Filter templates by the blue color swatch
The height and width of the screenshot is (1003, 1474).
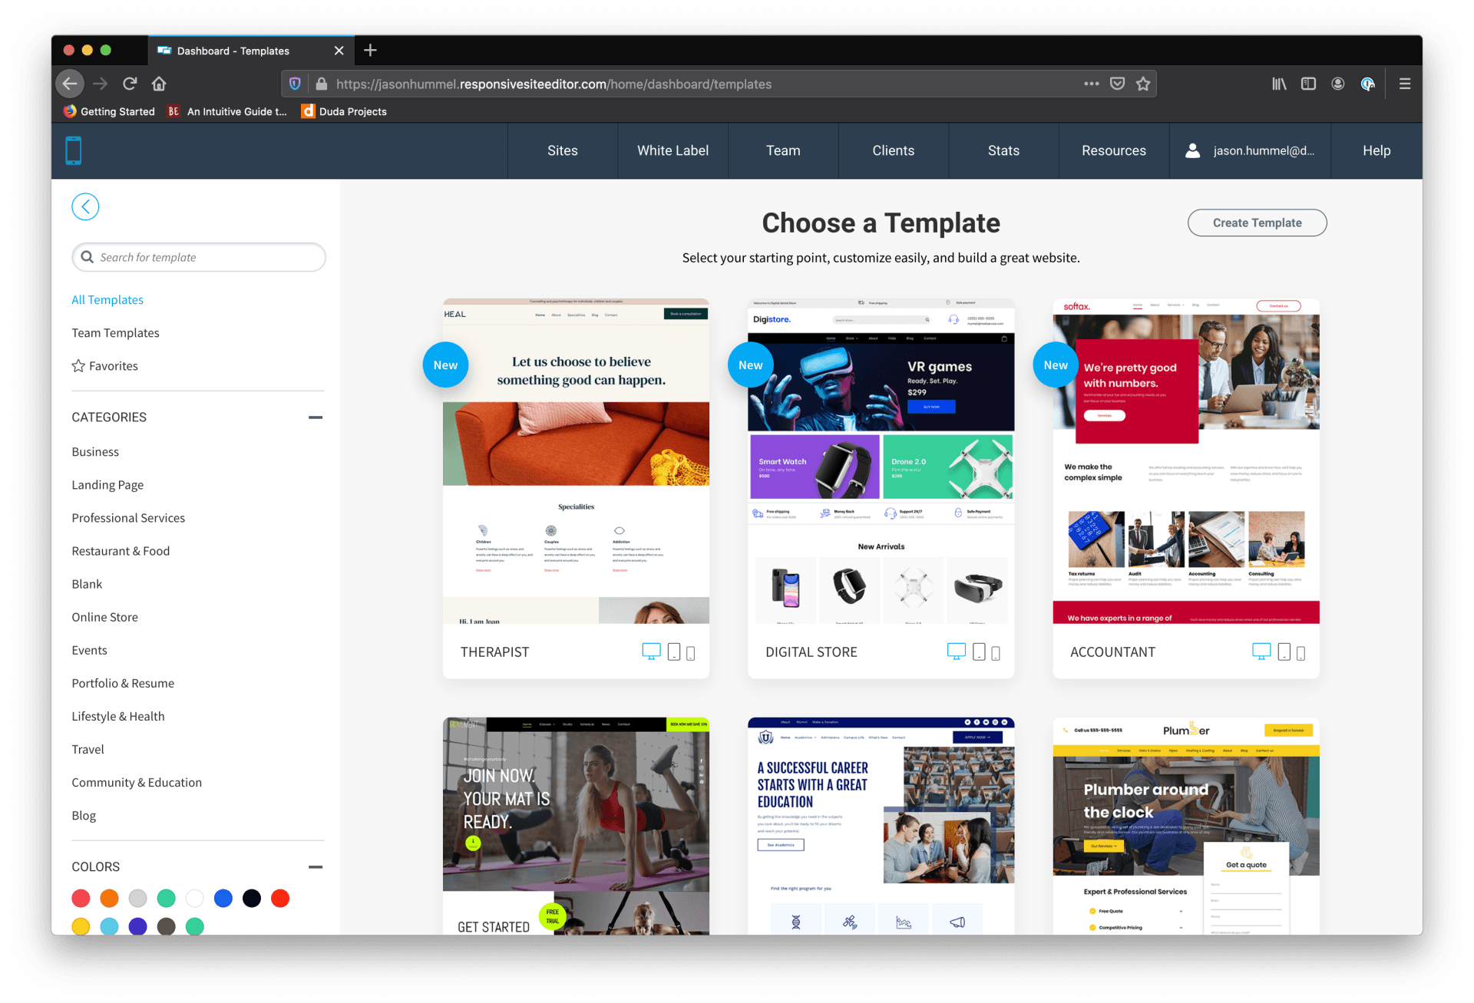(223, 898)
